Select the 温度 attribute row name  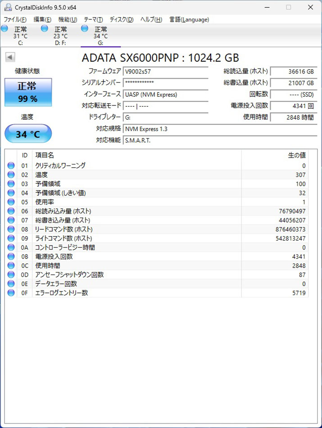click(x=41, y=175)
